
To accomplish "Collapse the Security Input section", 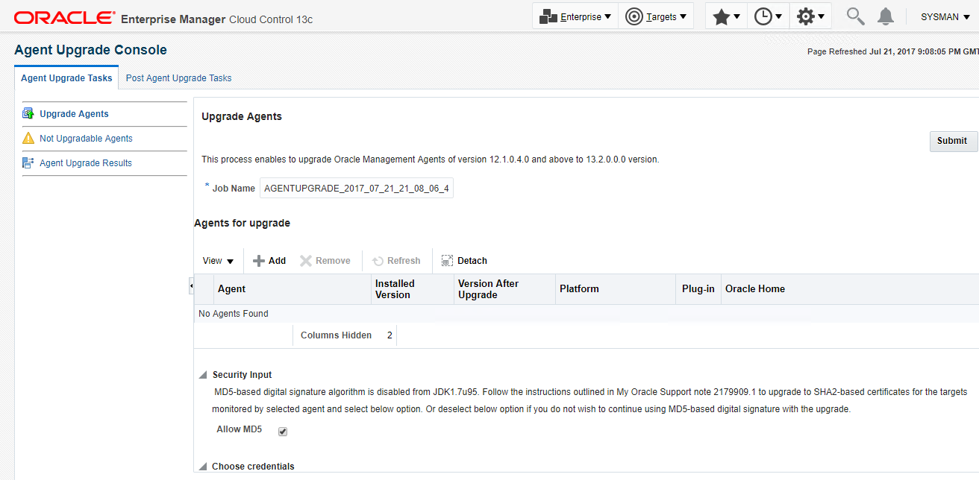I will coord(202,374).
